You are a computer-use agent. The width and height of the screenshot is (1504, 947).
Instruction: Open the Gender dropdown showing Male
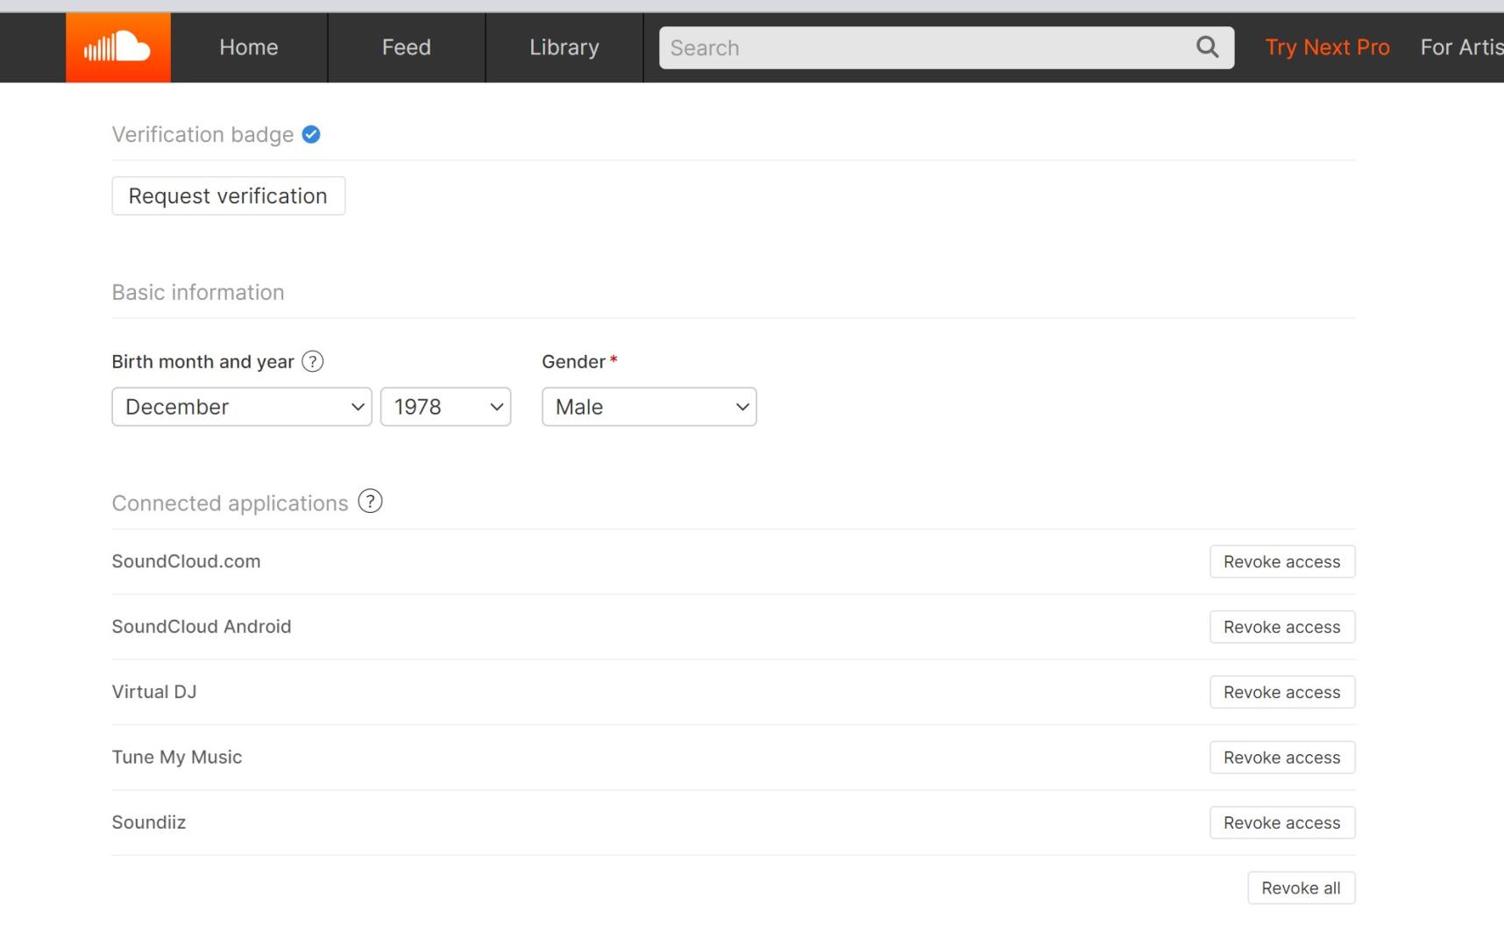coord(649,407)
